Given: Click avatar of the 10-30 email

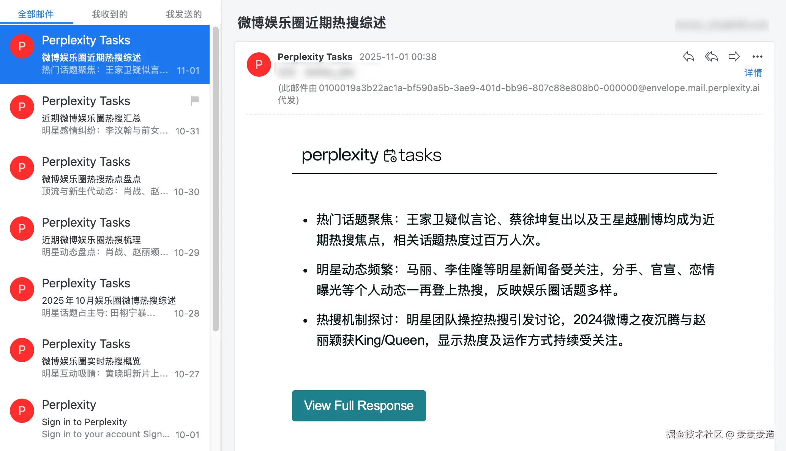Looking at the screenshot, I should 22,168.
